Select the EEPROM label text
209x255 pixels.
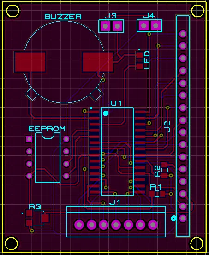click(47, 129)
